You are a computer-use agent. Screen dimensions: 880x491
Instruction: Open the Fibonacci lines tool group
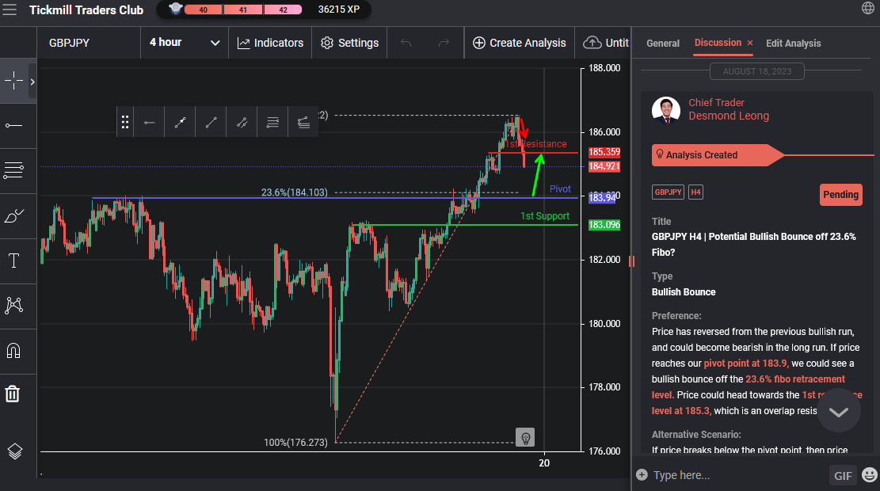[x=14, y=170]
